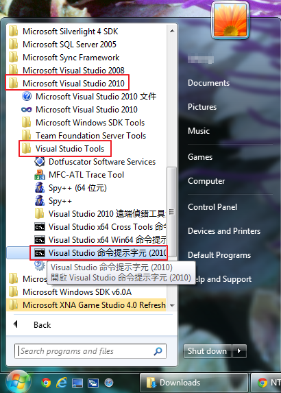
Task: Click the Visual Studio 2010 文件 help icon
Action: click(27, 97)
